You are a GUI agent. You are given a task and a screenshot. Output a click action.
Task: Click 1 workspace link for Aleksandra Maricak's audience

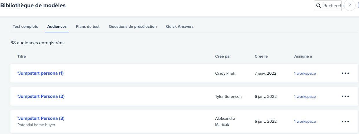305,122
